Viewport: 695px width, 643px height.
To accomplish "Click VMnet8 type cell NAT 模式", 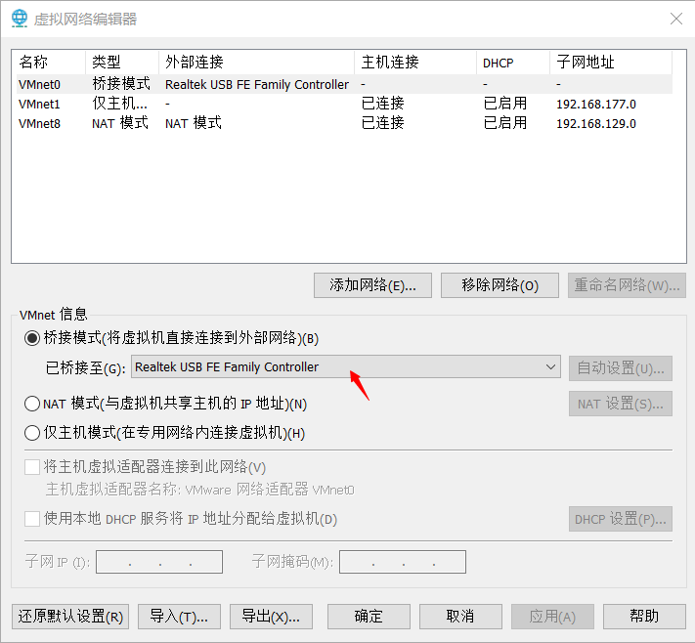I will pos(119,123).
